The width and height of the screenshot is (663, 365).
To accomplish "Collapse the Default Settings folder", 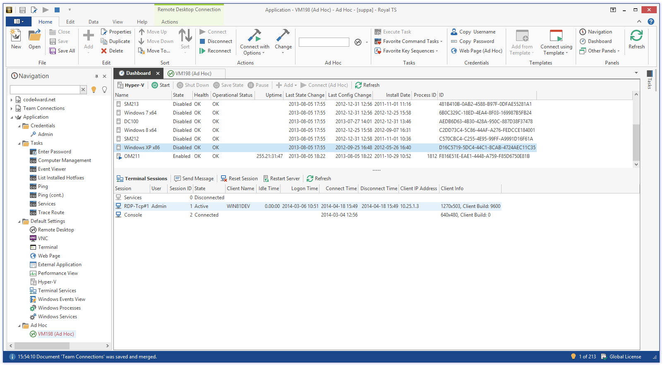I will click(19, 222).
